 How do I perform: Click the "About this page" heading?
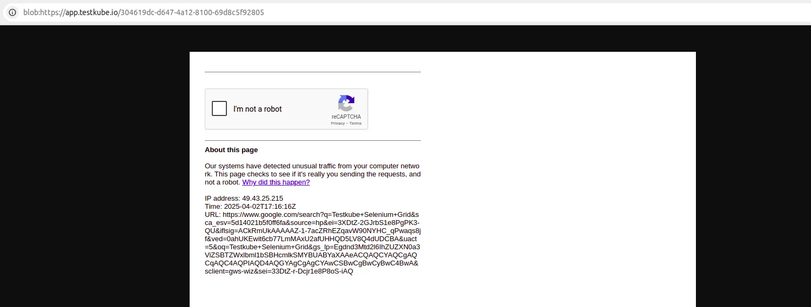(x=231, y=150)
